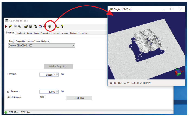
Task: Open the 3D cube display icon
Action: tap(50, 27)
